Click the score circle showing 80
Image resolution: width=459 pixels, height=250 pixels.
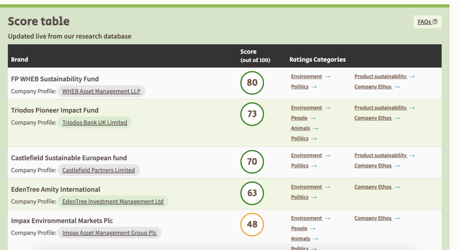252,83
